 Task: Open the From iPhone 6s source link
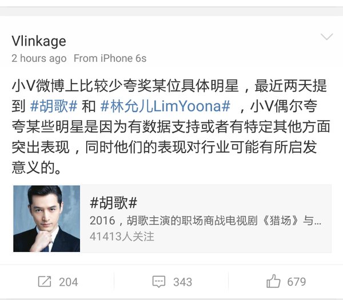pos(110,58)
